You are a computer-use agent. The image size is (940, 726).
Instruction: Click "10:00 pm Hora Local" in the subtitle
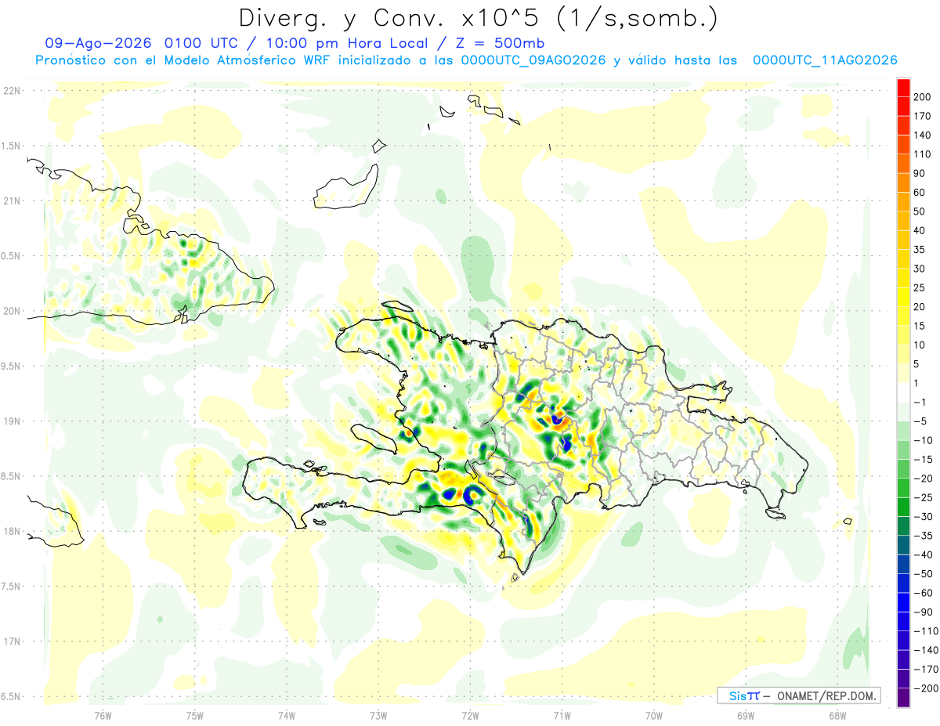[352, 43]
